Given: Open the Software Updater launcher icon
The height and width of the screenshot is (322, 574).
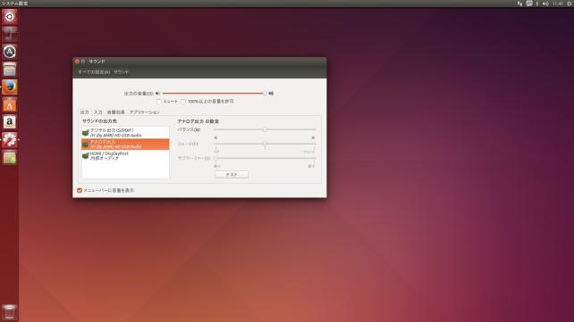Looking at the screenshot, I should [x=10, y=52].
